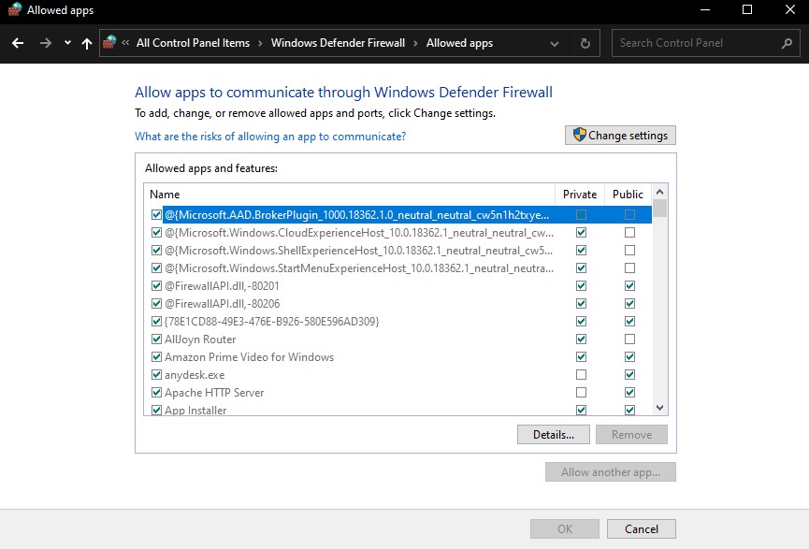This screenshot has width=809, height=549.
Task: Click the search magnifier icon
Action: coord(787,43)
